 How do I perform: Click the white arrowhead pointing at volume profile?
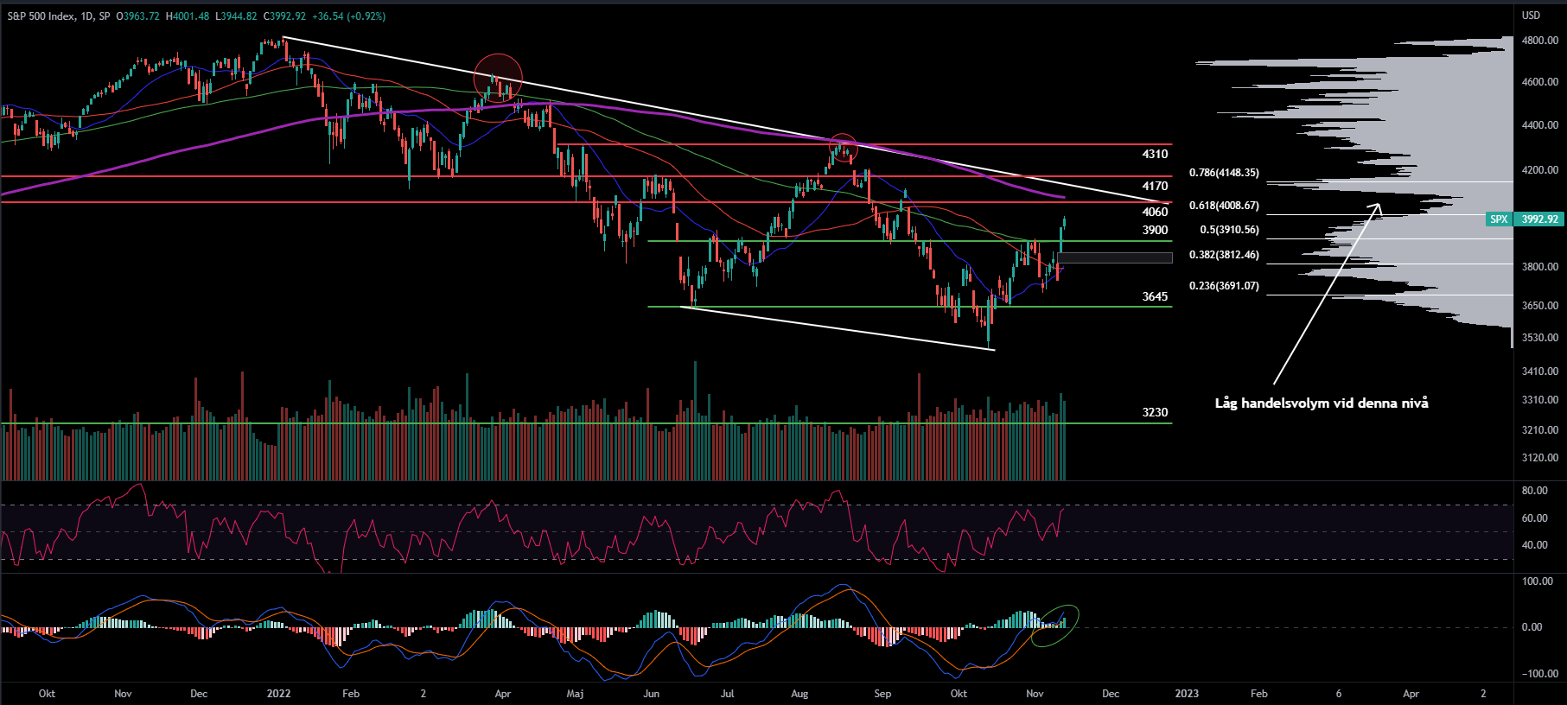tap(1378, 206)
